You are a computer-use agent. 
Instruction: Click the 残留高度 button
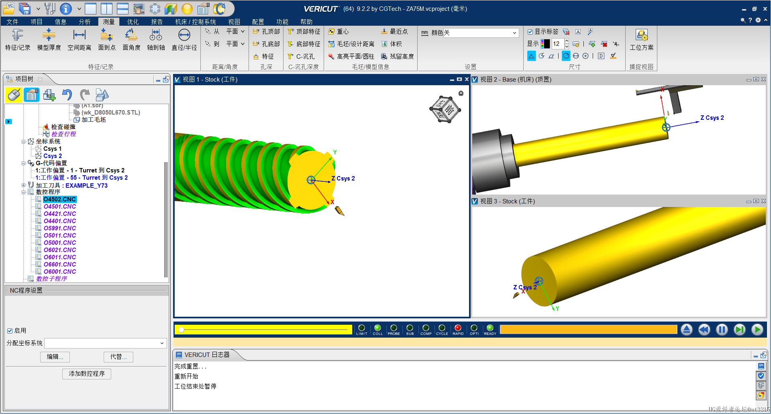pyautogui.click(x=398, y=56)
